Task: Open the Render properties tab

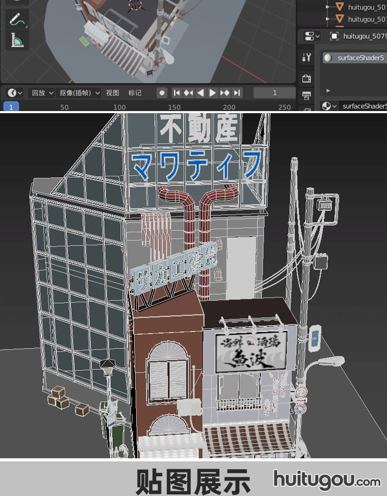Action: (x=307, y=78)
